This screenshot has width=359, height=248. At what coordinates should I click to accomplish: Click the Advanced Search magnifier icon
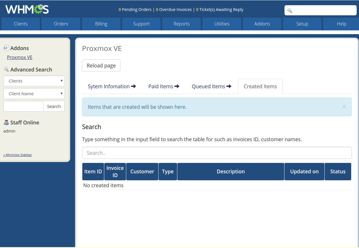pos(6,69)
